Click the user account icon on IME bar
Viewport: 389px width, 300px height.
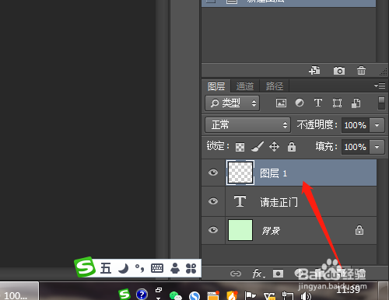(x=175, y=268)
